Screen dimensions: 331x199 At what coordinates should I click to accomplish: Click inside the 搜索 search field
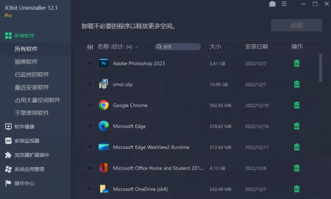pyautogui.click(x=177, y=47)
